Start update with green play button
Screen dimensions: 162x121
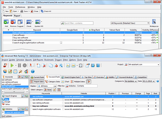(x=12, y=66)
